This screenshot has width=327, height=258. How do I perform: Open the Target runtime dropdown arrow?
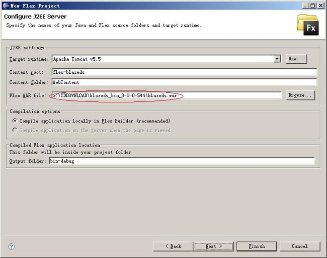(277, 59)
